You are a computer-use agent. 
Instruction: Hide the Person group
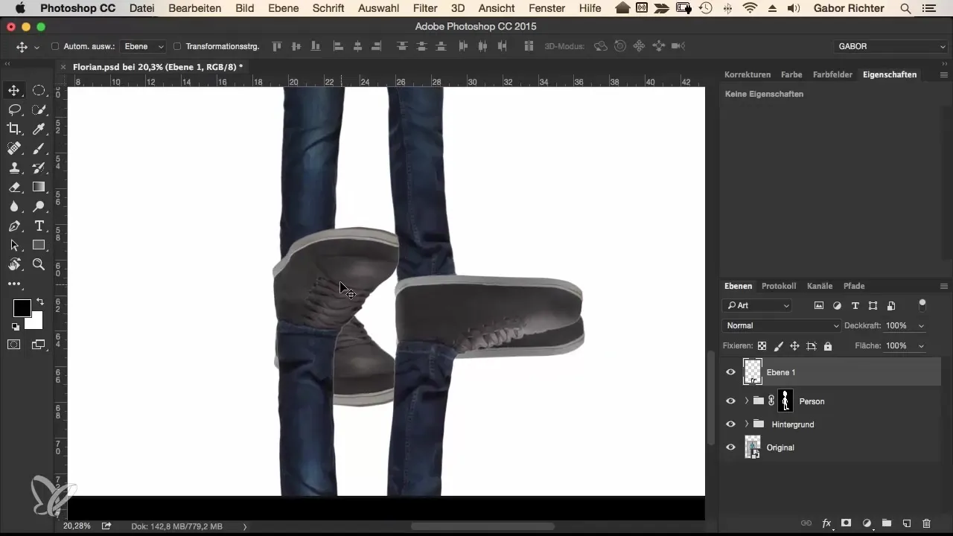[x=730, y=401]
